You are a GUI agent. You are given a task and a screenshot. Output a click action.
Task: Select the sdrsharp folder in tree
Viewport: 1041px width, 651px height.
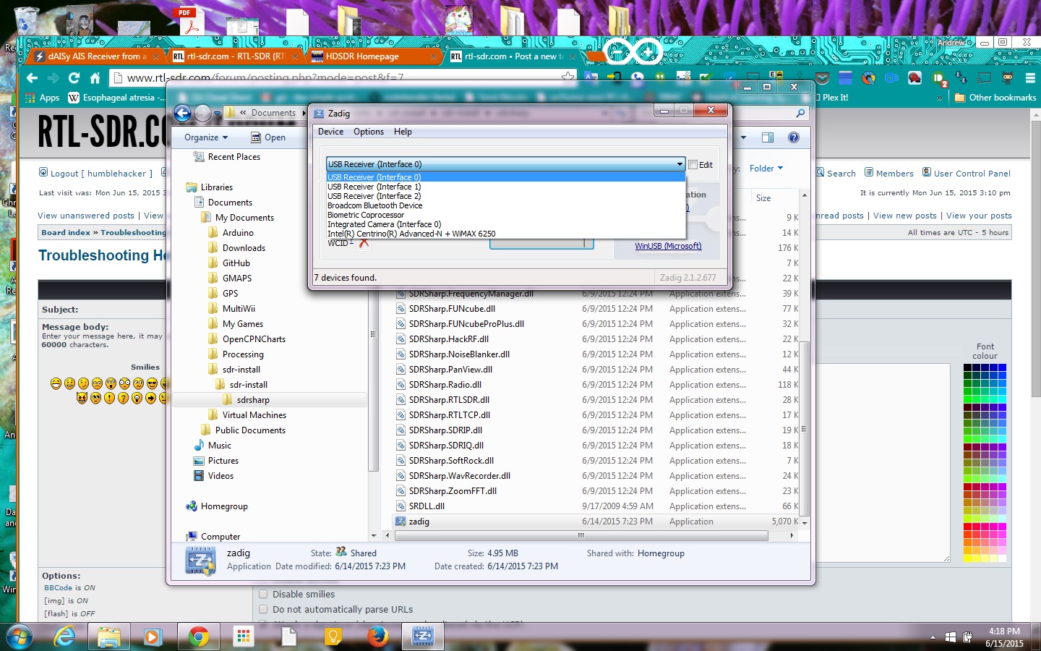[253, 400]
